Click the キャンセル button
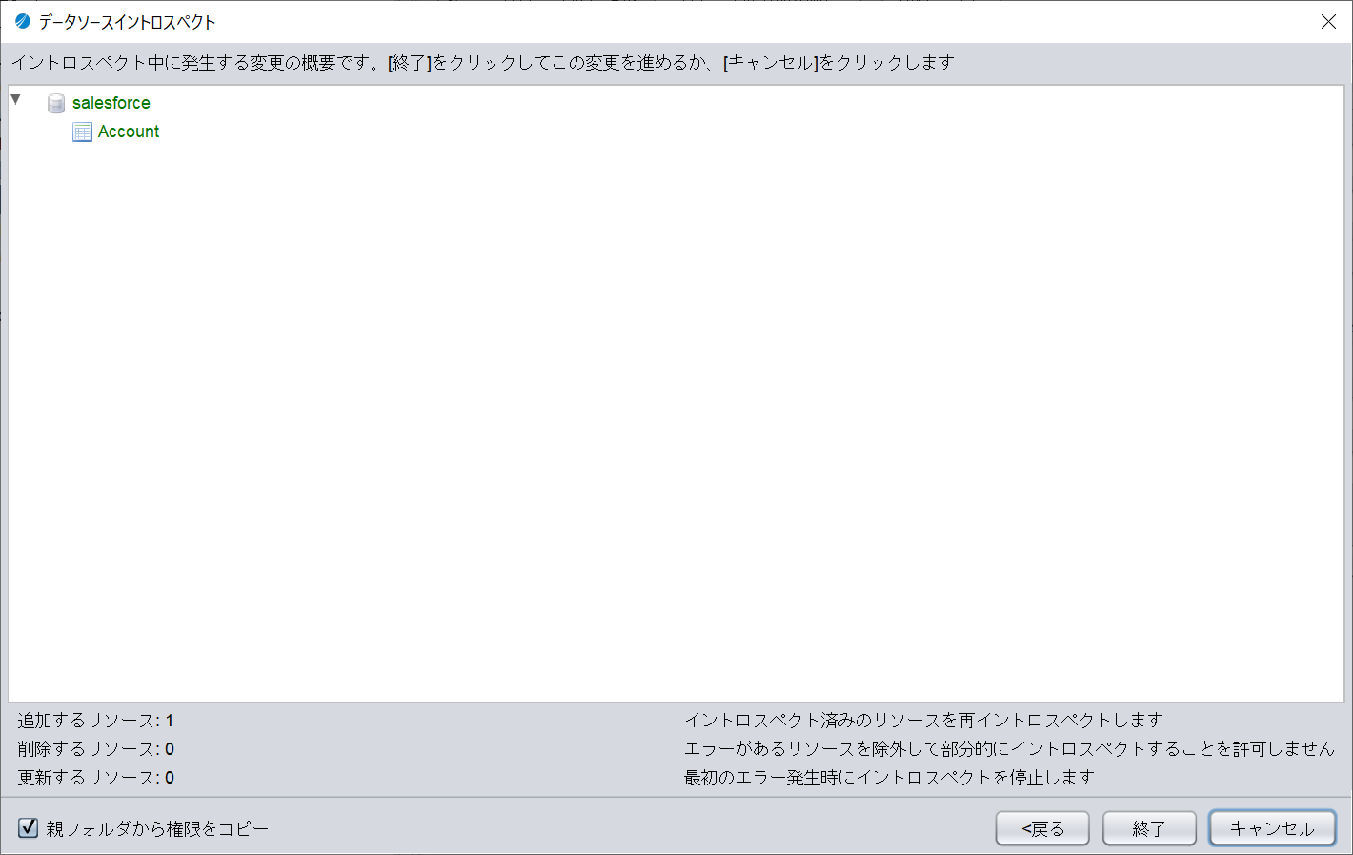 1272,828
